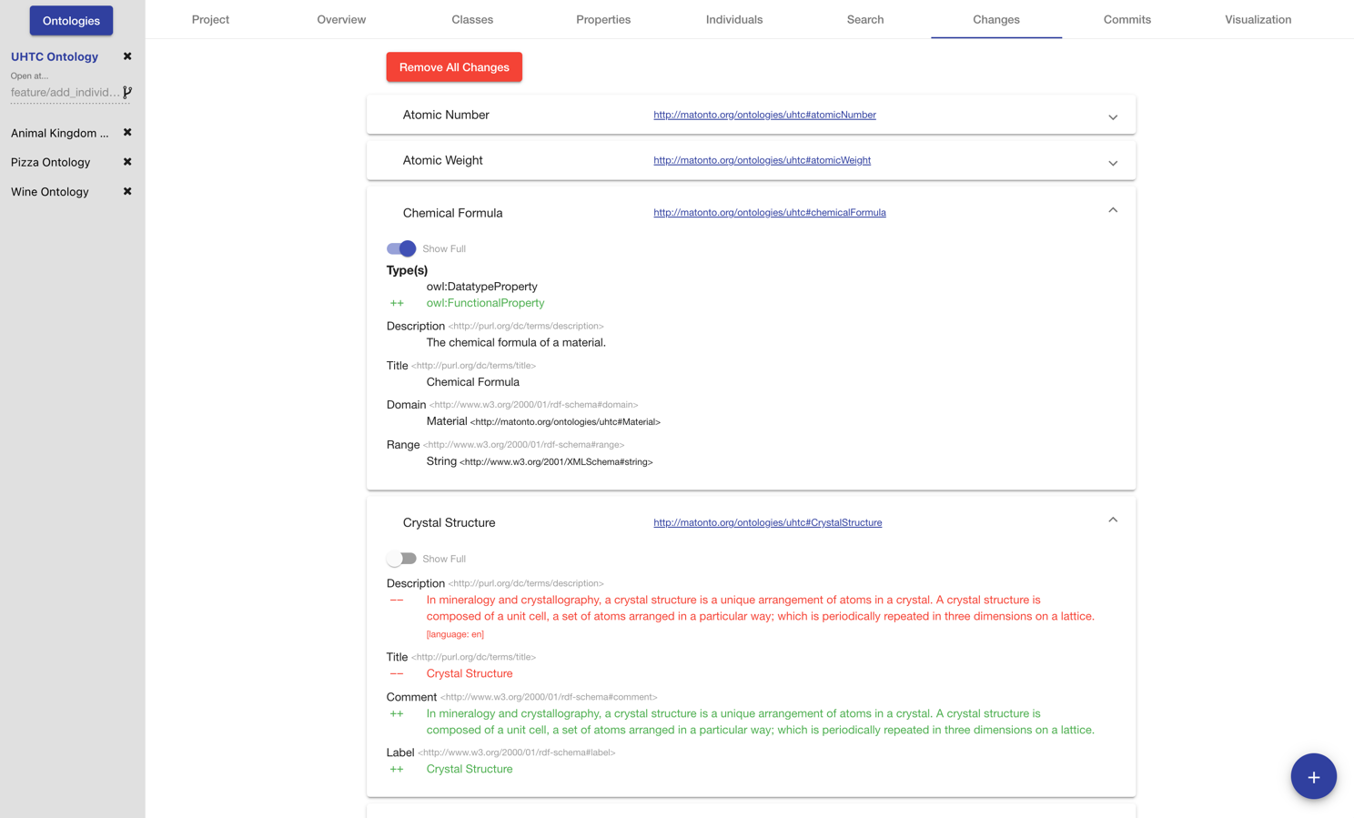The image size is (1354, 818).
Task: Open the CrystalStructure IRI link
Action: [767, 522]
